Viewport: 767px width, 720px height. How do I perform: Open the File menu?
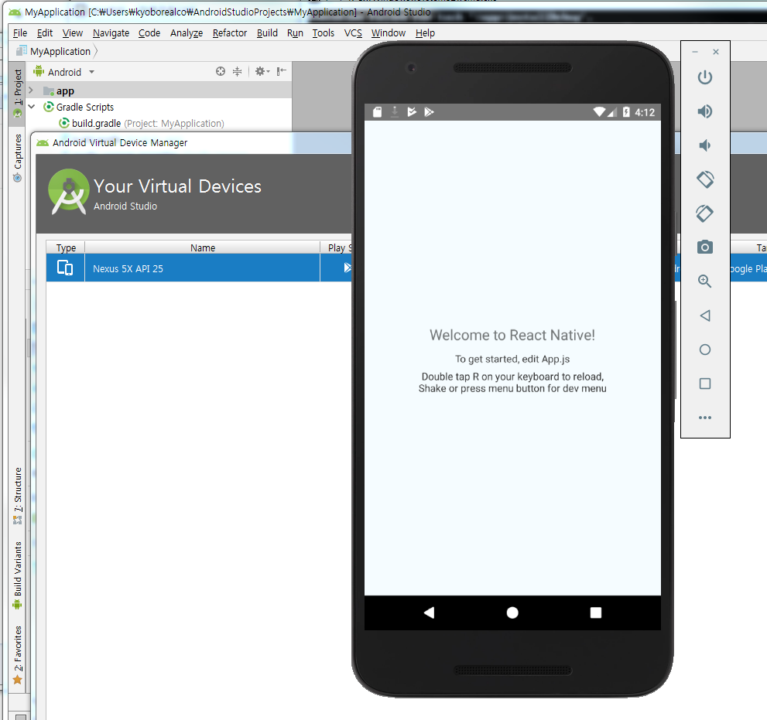tap(20, 32)
